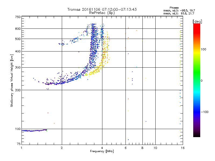
Task: Click the y-axis tick label '100'
Action: pos(18,129)
